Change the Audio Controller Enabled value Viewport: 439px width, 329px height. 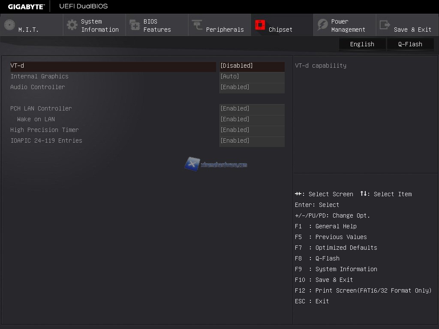(252, 87)
